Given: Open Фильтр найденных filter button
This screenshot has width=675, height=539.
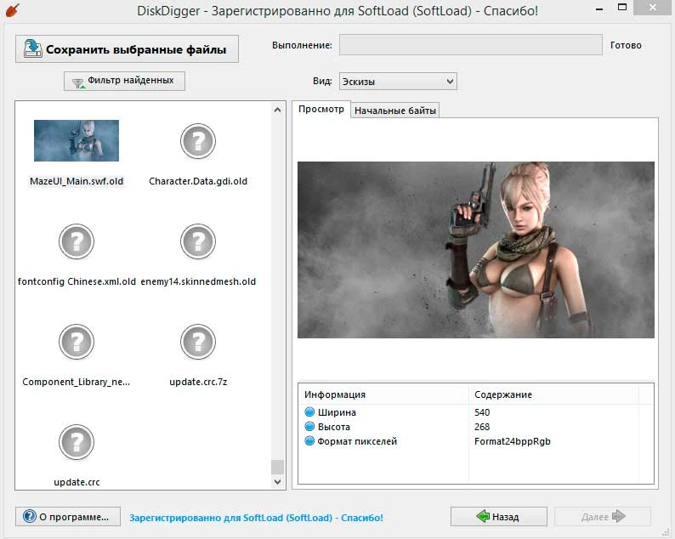Looking at the screenshot, I should pyautogui.click(x=124, y=81).
